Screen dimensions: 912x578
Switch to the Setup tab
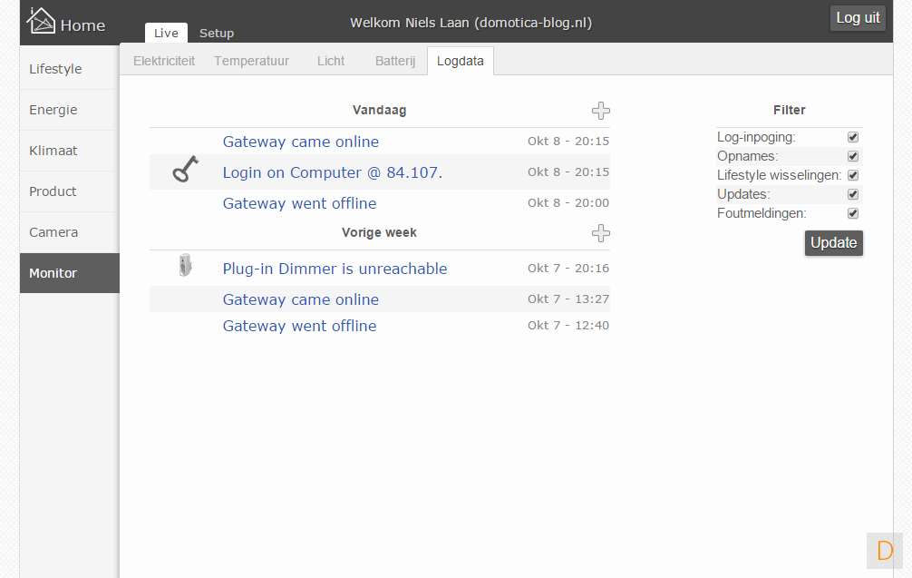pos(217,34)
